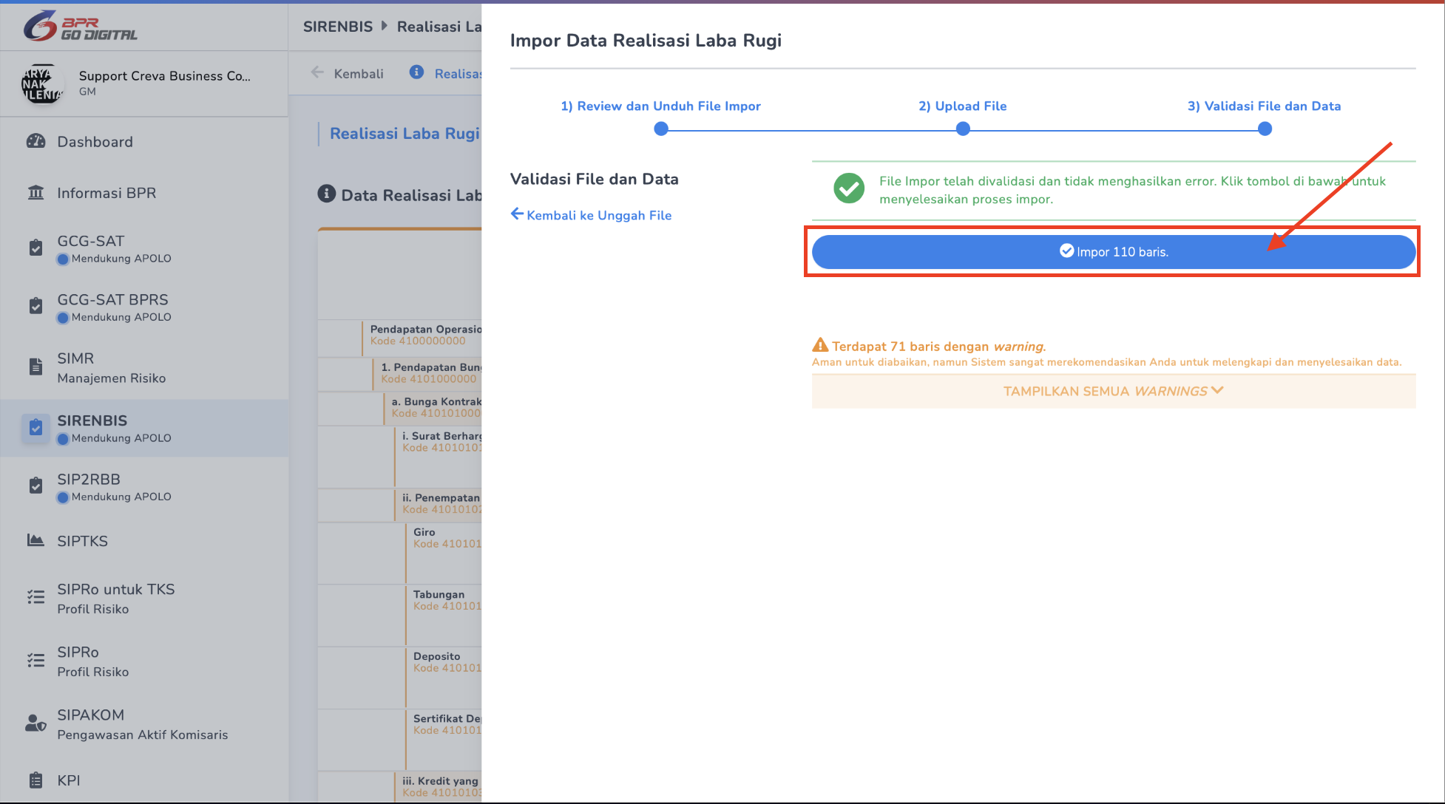Click 'Terdapat 71 baris dengan warning' text

click(x=939, y=346)
